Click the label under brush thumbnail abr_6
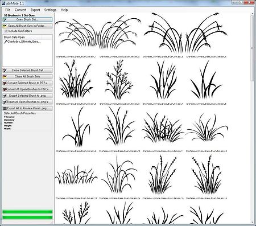This screenshot has width=256, height=226. pos(119,104)
